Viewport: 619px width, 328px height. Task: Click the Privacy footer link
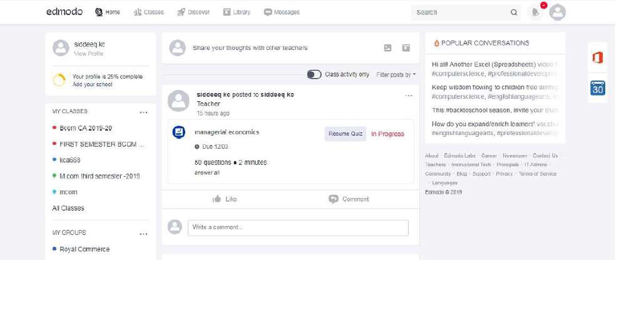(504, 174)
